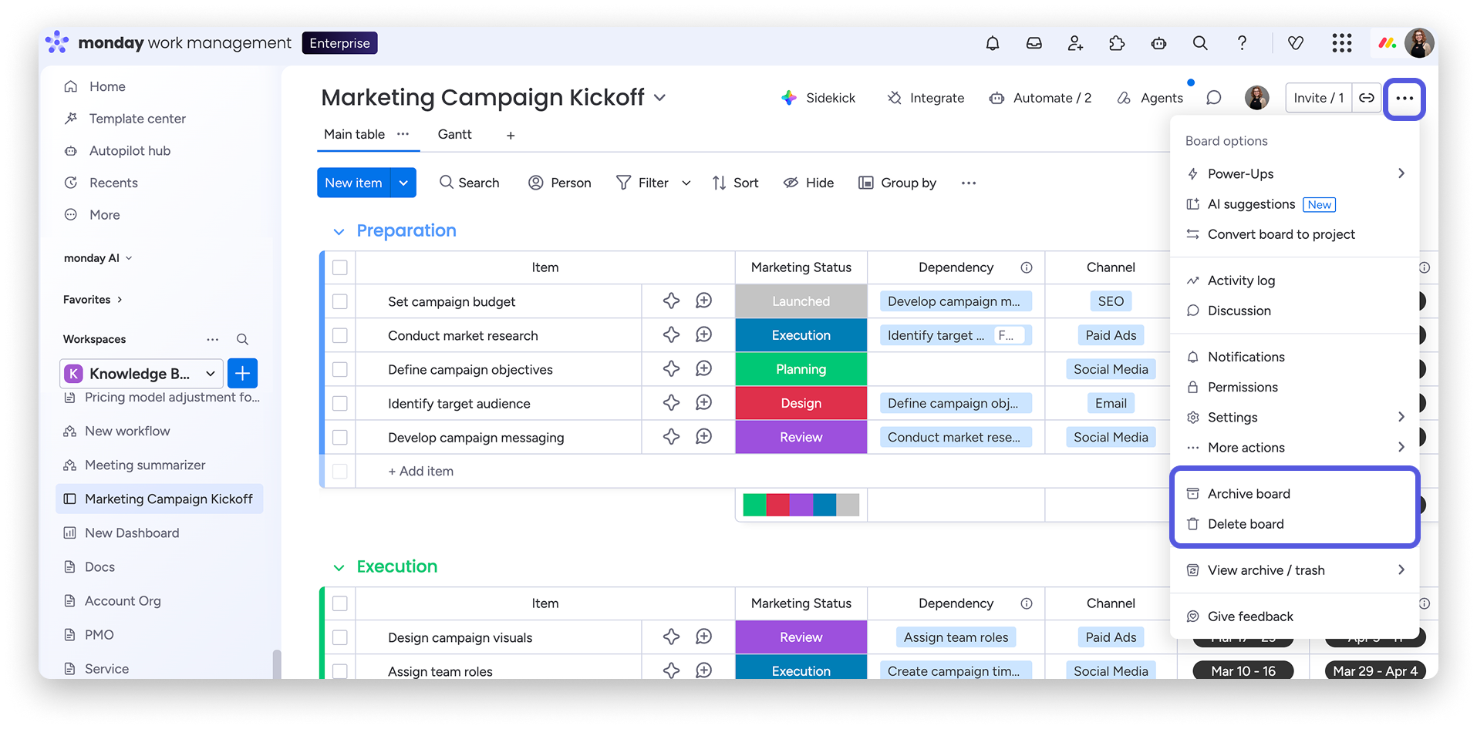Click the New item button
Screen dimensions: 1477x729
tap(353, 183)
